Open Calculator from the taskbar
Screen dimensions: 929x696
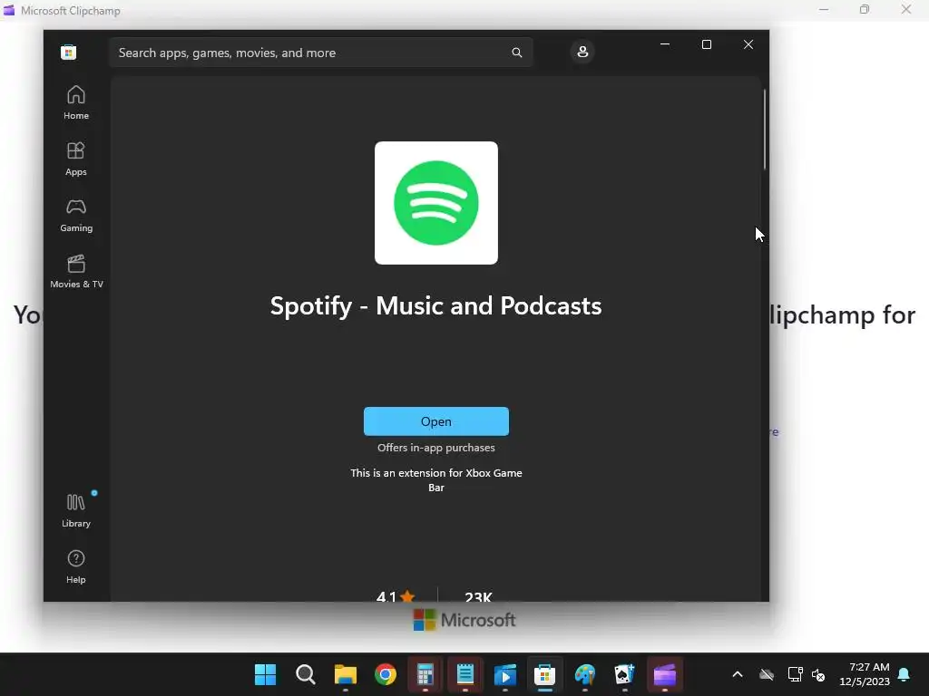(425, 674)
